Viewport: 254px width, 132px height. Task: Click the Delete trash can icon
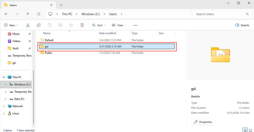[82, 25]
